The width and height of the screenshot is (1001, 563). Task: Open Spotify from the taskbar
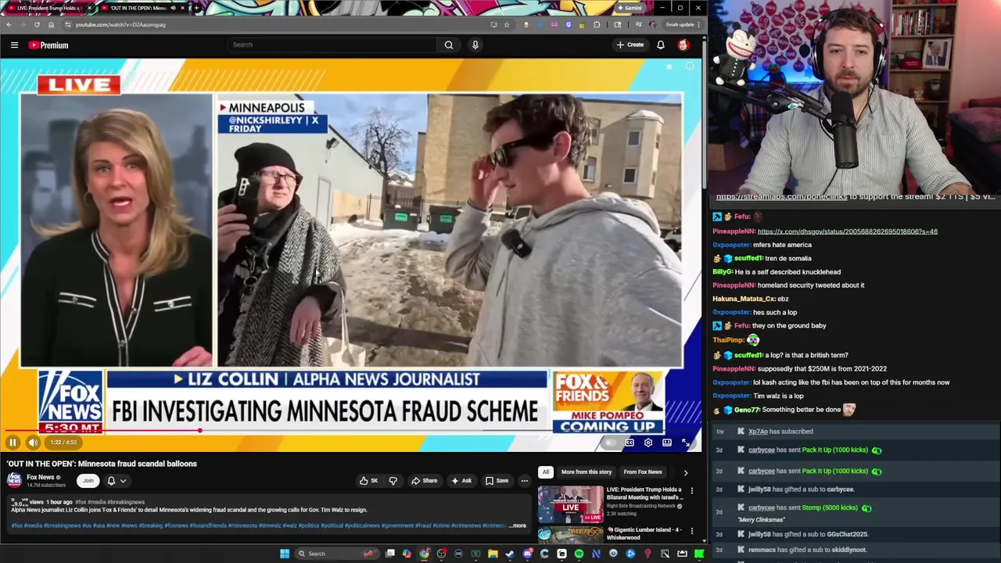(x=579, y=554)
